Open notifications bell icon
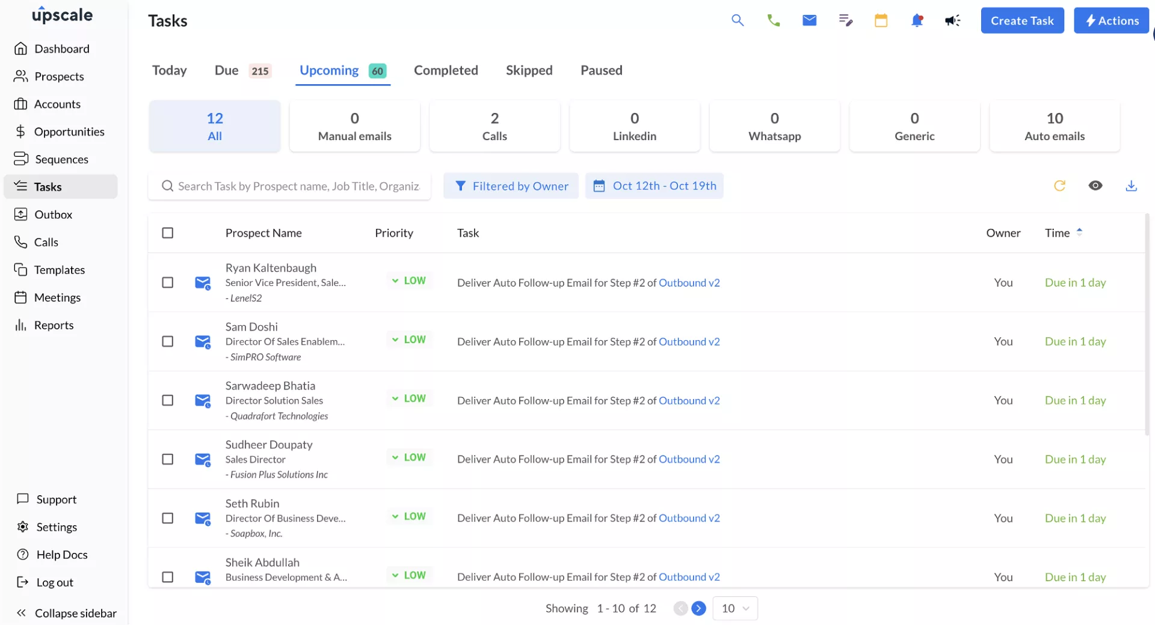The width and height of the screenshot is (1155, 625). (x=917, y=20)
